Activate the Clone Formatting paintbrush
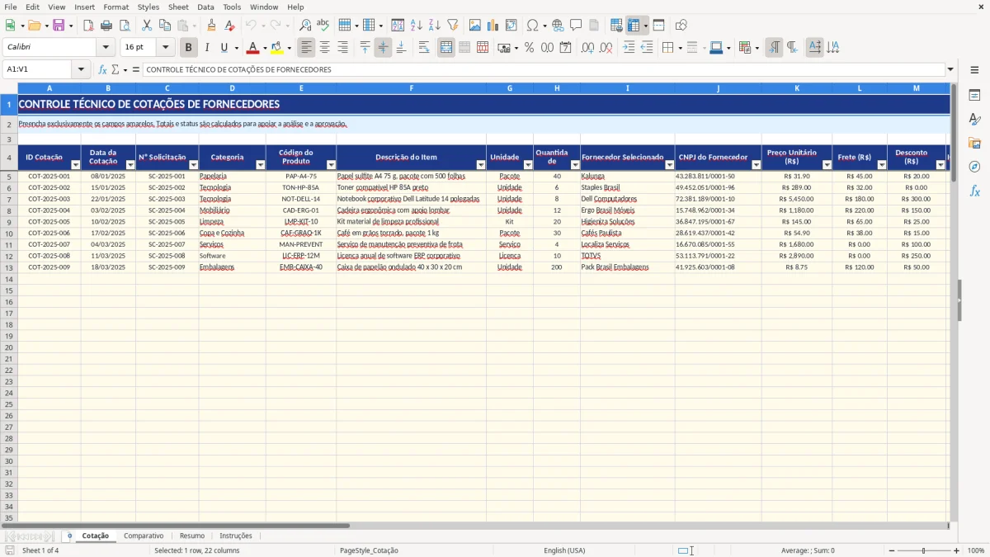The height and width of the screenshot is (557, 990). (211, 26)
